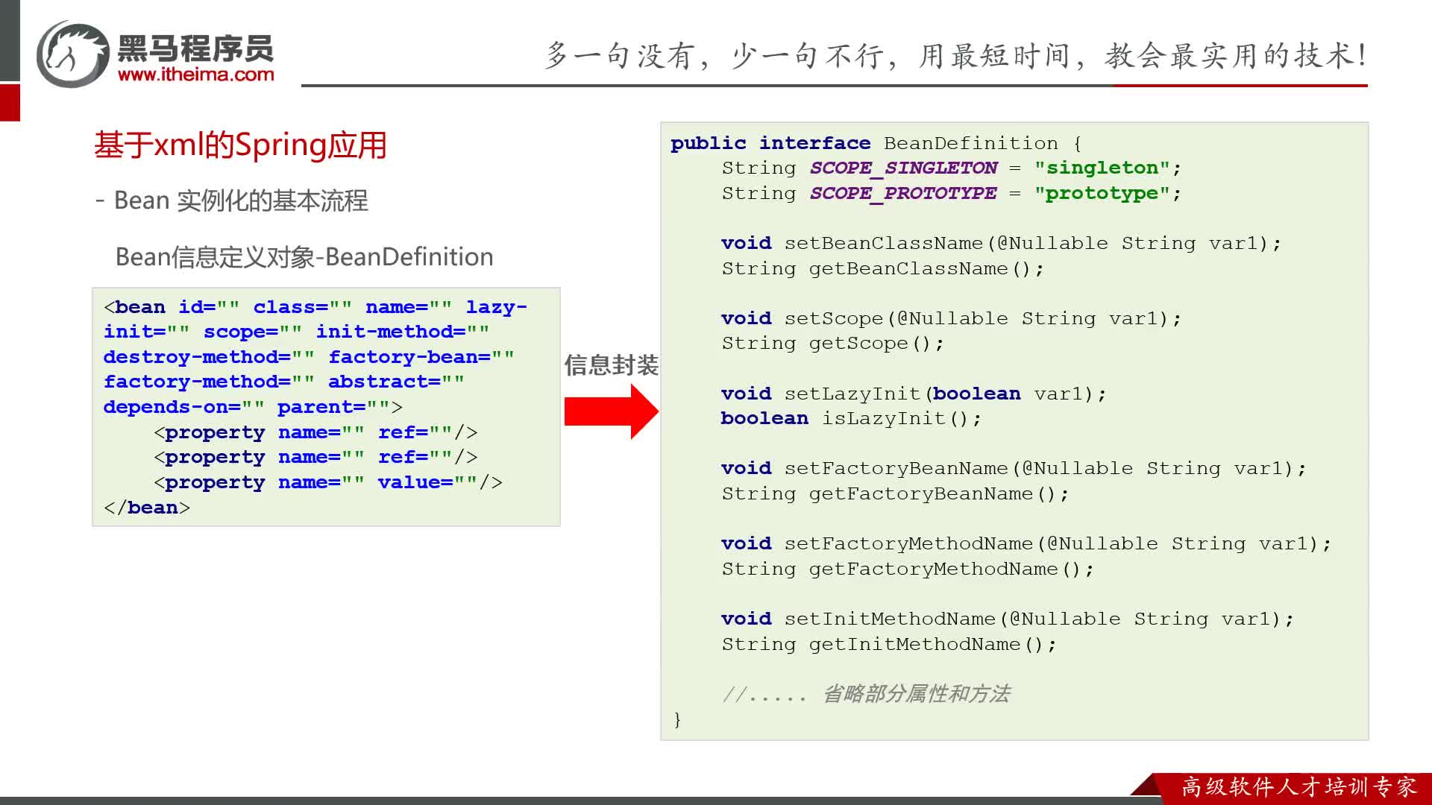Click the 高级软件人才培训专家 banner
The height and width of the screenshot is (805, 1432).
1298,786
